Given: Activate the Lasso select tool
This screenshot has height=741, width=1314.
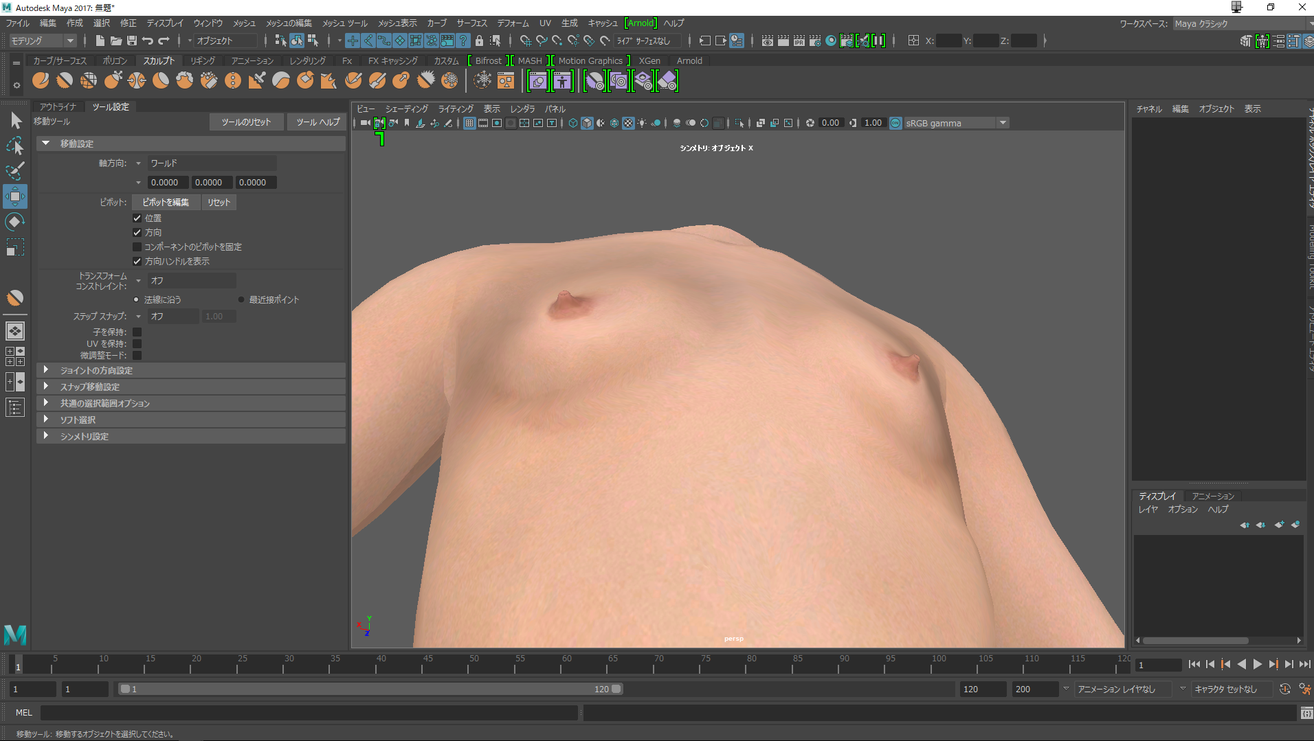Looking at the screenshot, I should pos(15,146).
